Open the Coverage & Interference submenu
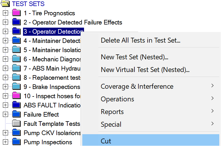Image resolution: width=221 pixels, height=146 pixels. click(151, 86)
